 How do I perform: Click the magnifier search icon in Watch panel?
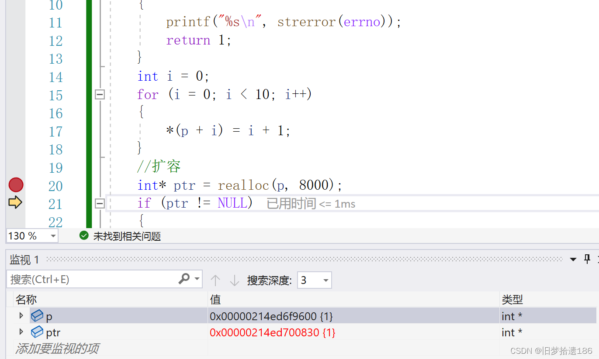[x=185, y=279]
